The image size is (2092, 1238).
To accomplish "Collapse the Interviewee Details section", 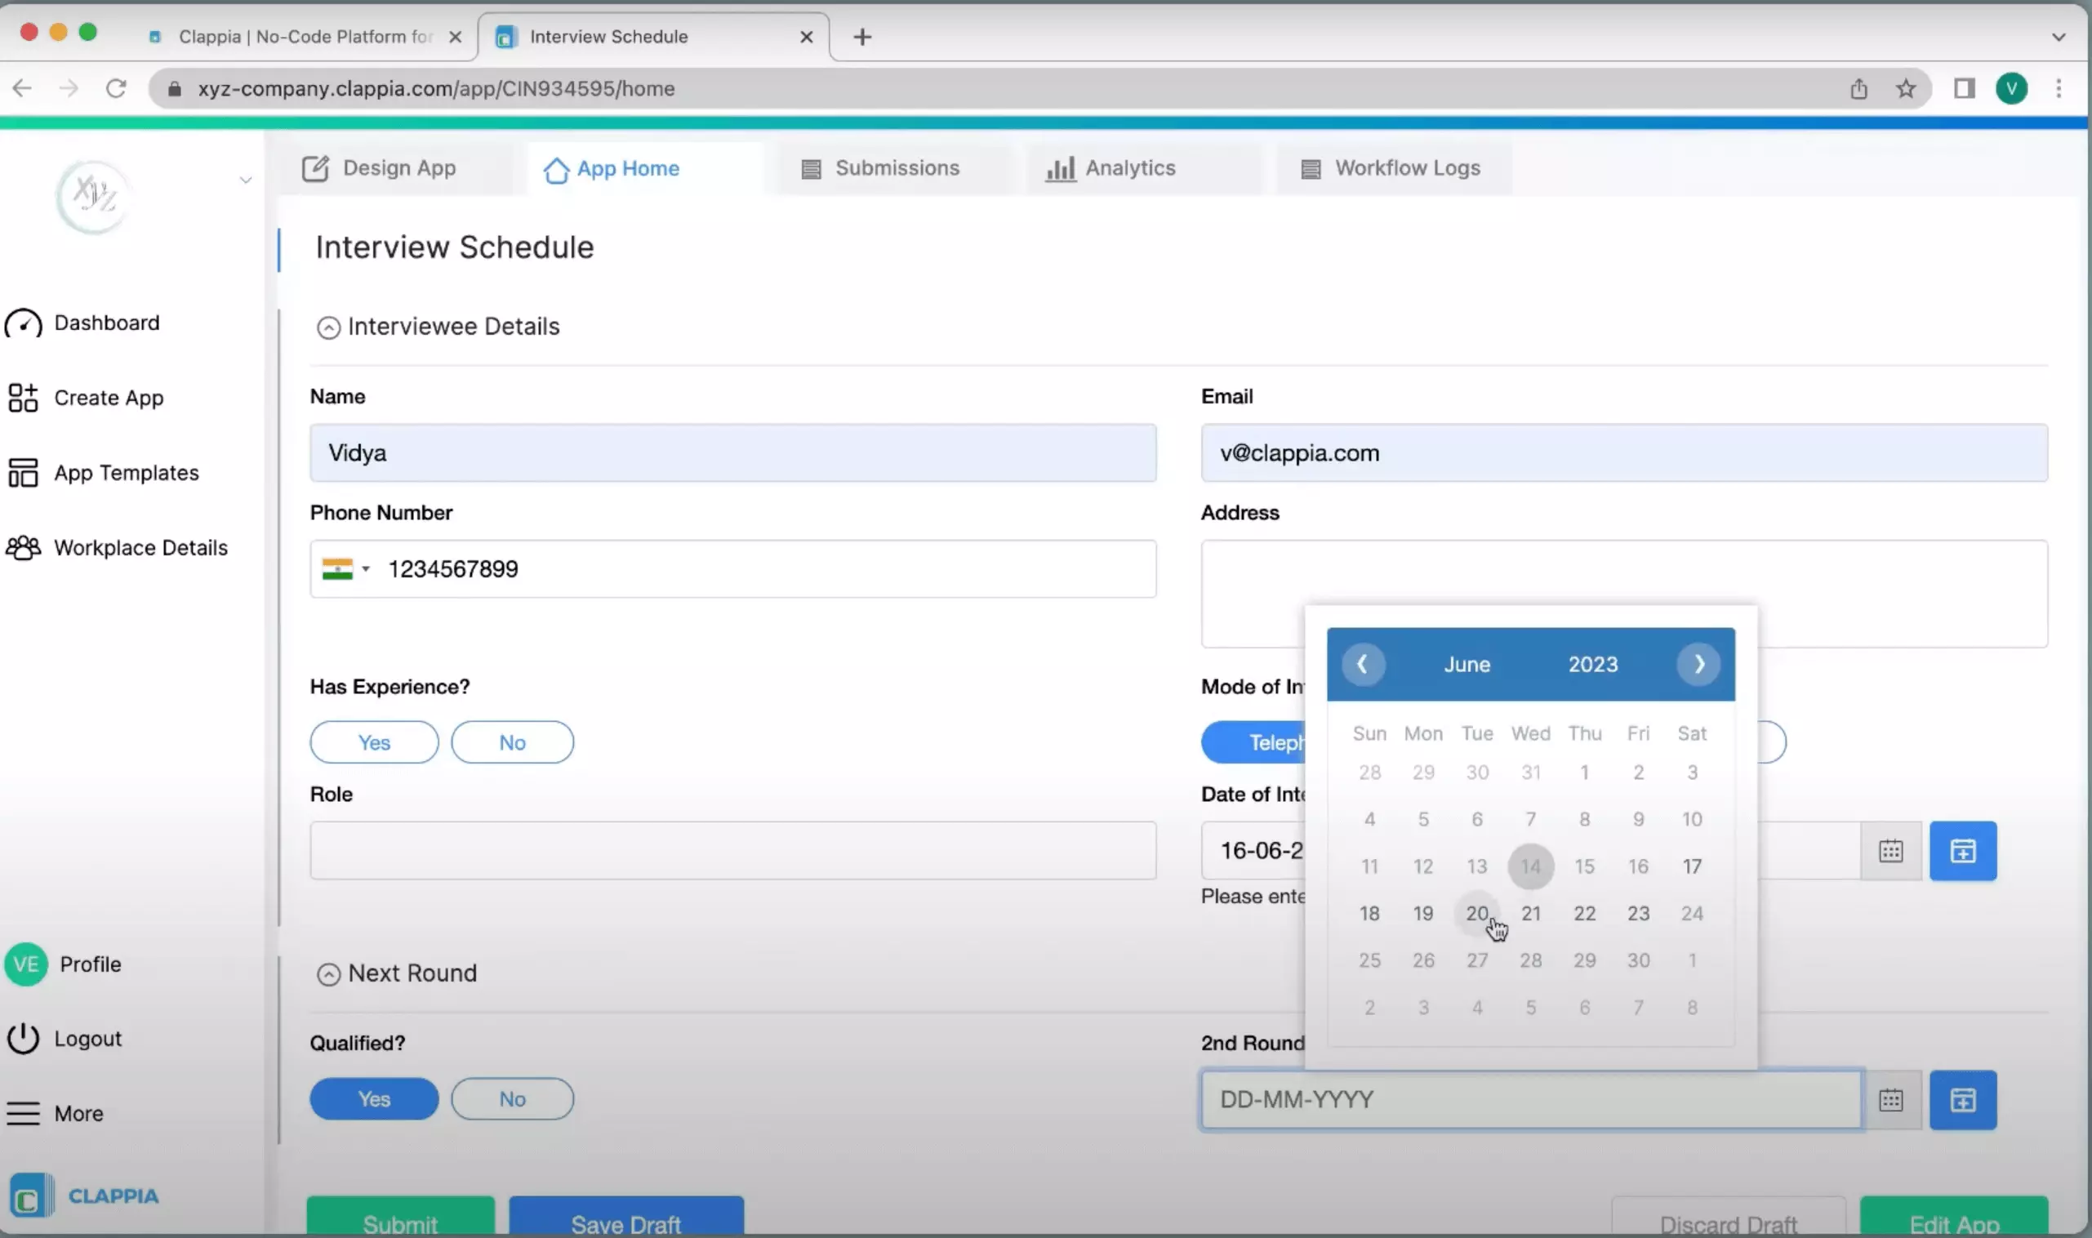I will [x=328, y=326].
